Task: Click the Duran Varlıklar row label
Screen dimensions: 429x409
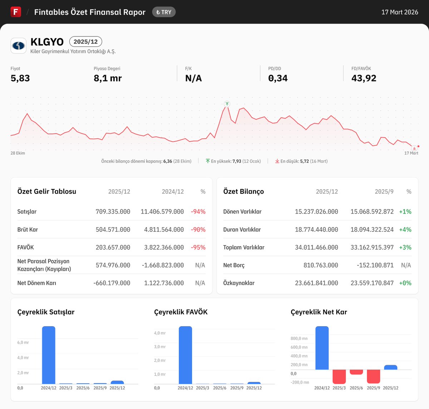Action: coord(242,229)
